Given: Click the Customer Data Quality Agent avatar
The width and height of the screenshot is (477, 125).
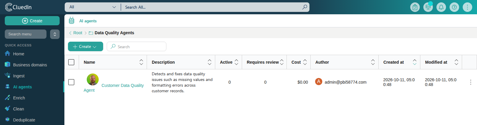Looking at the screenshot, I should tap(93, 79).
